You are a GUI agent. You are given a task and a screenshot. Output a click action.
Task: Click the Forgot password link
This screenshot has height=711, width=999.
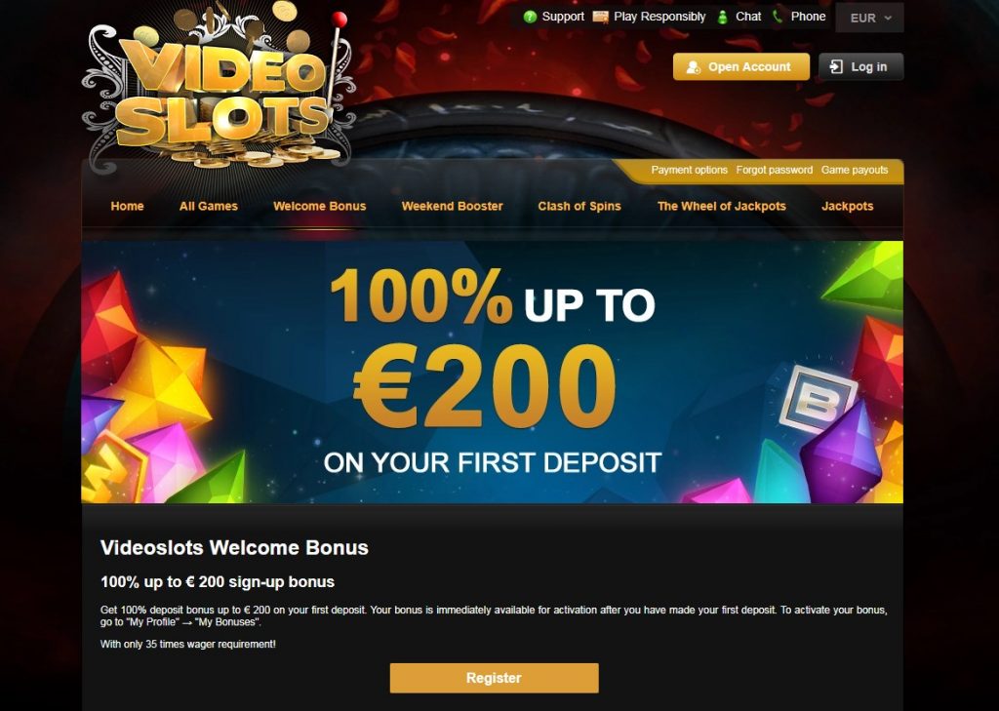coord(774,170)
